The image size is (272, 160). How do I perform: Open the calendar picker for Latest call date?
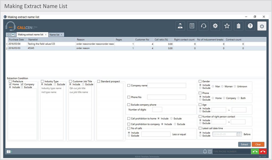tap(238, 134)
